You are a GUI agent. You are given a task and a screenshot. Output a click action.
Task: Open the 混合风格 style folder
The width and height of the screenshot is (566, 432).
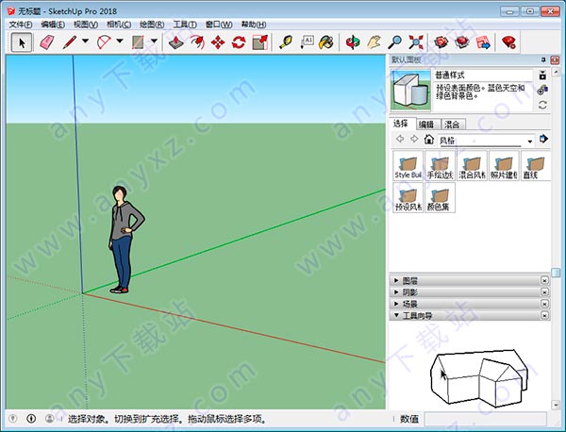(x=472, y=166)
